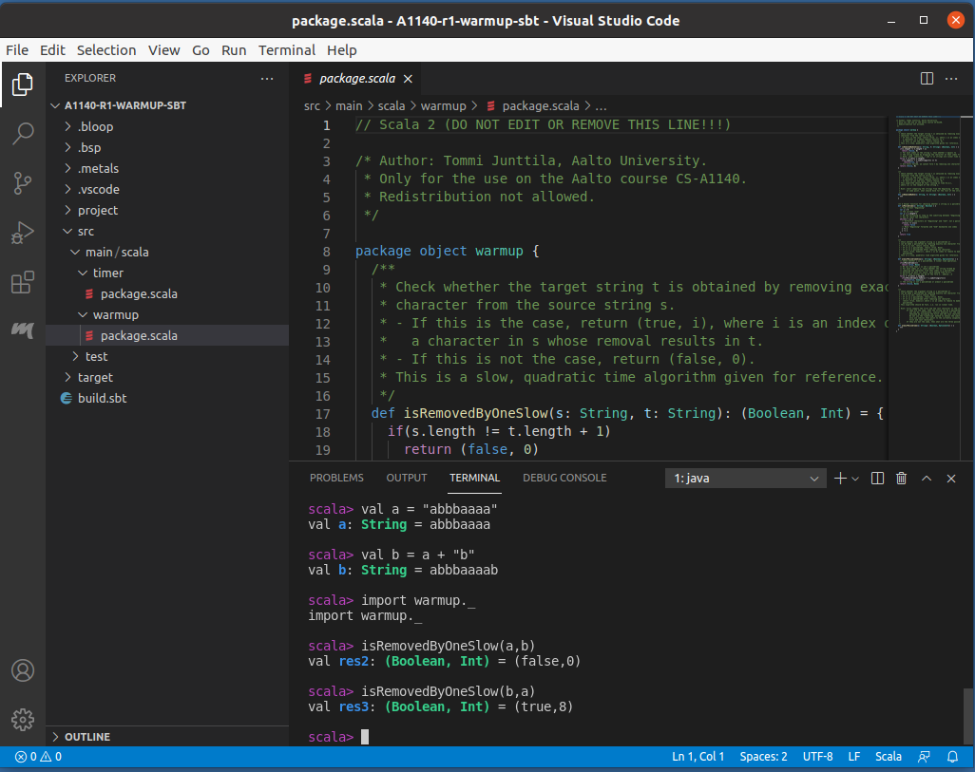Viewport: 975px width, 772px height.
Task: Toggle the errors and warnings status indicator
Action: pyautogui.click(x=38, y=757)
